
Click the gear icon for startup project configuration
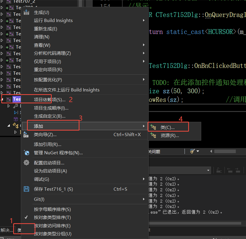pos(26,163)
